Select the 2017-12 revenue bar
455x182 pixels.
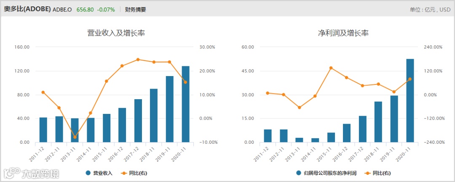[x=138, y=121]
